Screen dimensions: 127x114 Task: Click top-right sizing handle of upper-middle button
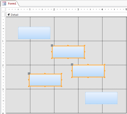coord(85,46)
